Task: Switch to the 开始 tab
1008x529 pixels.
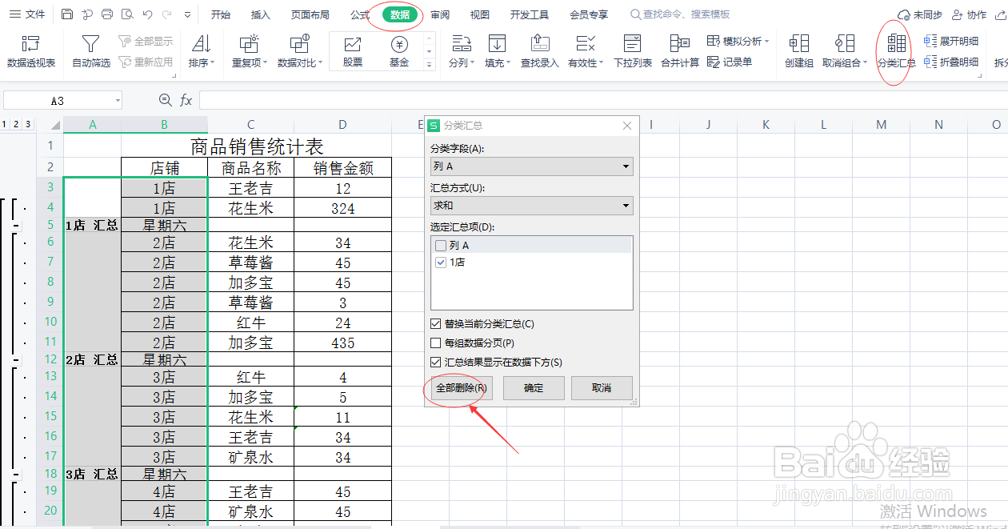Action: point(221,14)
